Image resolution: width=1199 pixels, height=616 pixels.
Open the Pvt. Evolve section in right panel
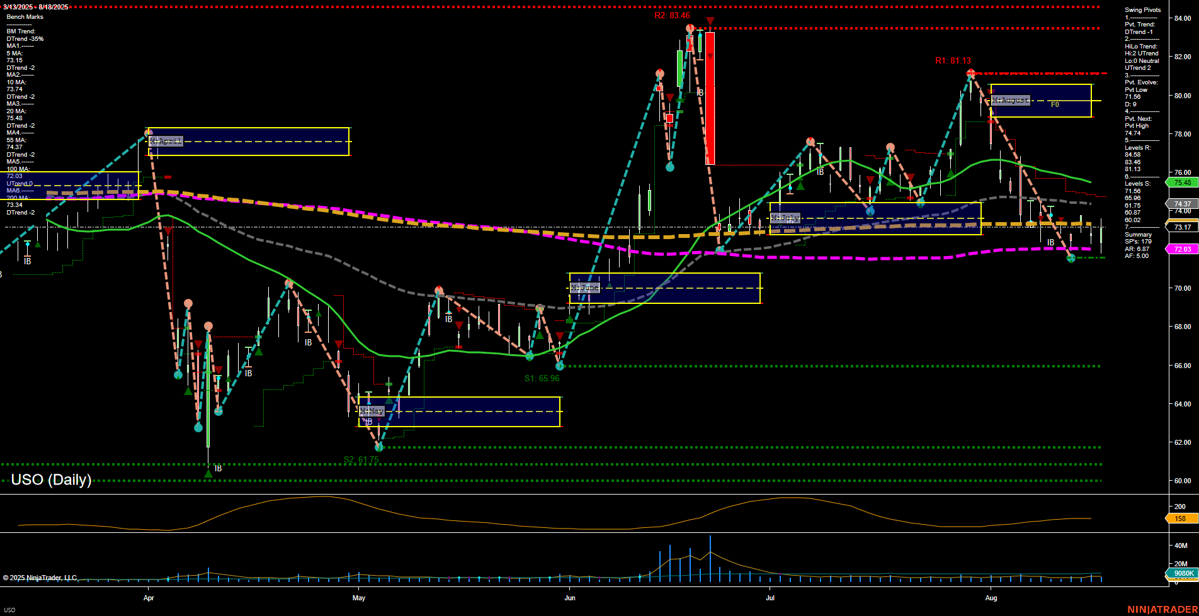pos(1141,82)
